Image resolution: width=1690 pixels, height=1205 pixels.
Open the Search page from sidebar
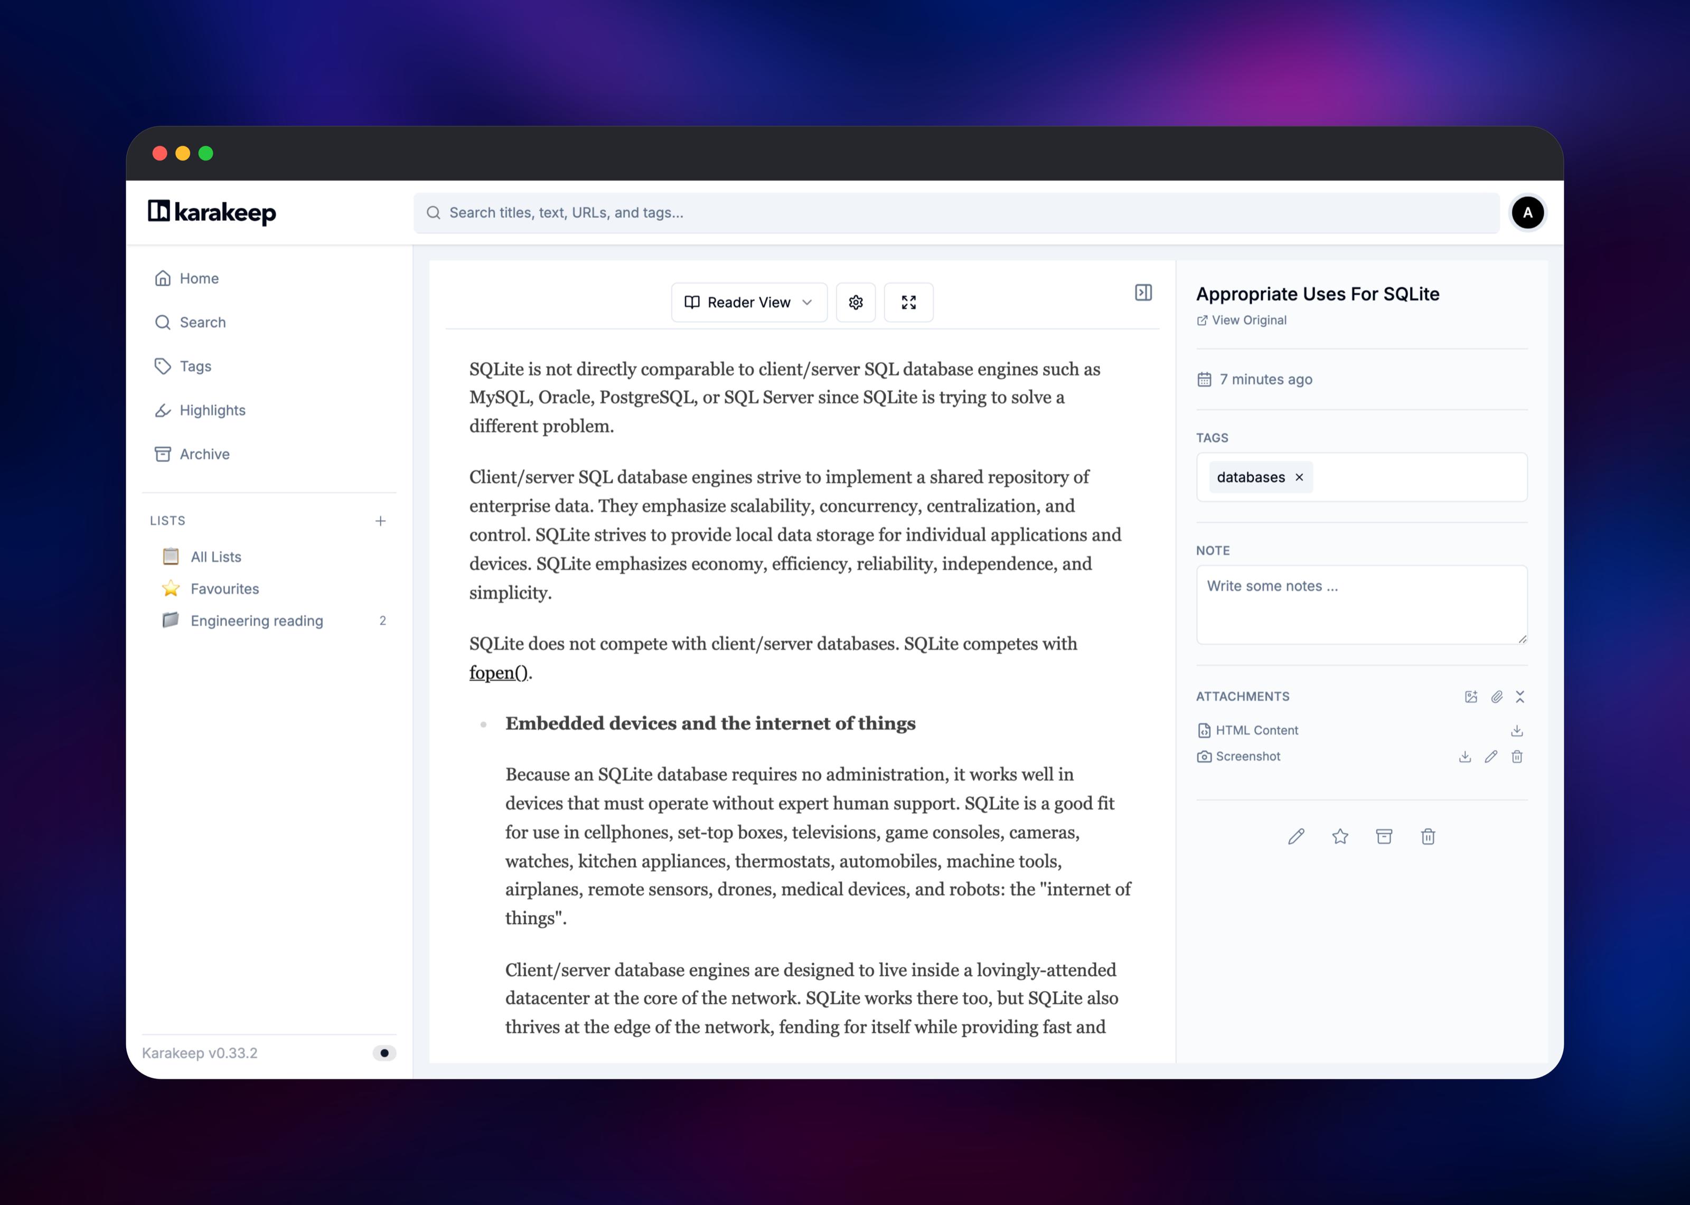[269, 322]
